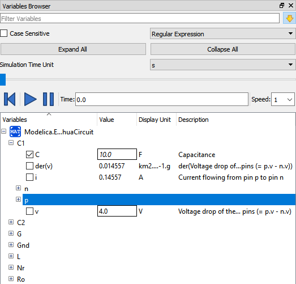Viewport: 296px width, 284px height.
Task: Click the Capacitance description text
Action: tap(197, 155)
